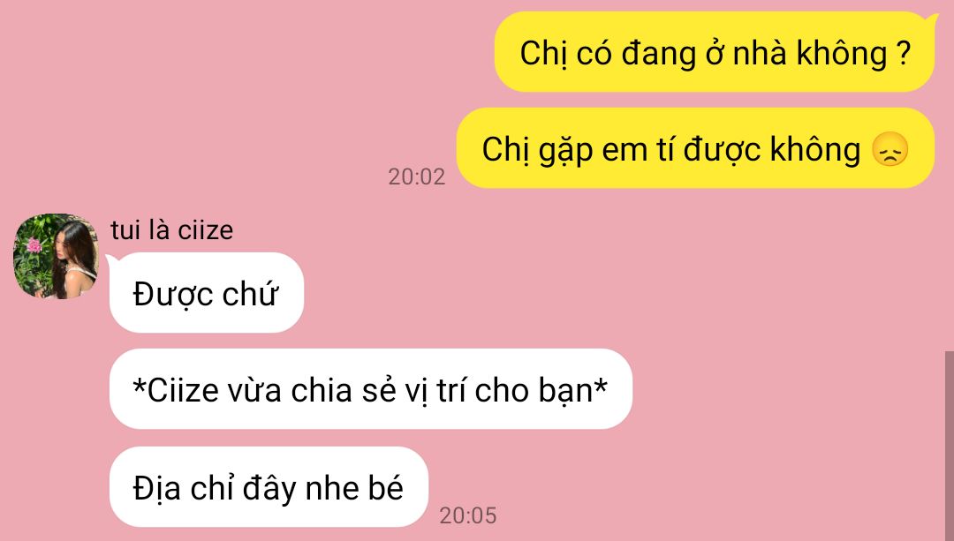The image size is (954, 541).
Task: Click the chat scrollbar on the right edge
Action: (x=949, y=446)
